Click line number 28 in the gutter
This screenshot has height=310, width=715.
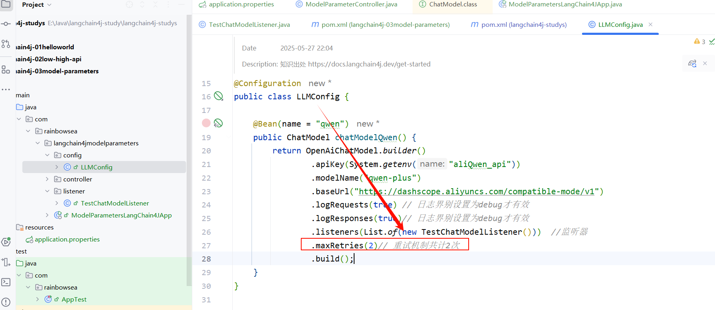206,259
